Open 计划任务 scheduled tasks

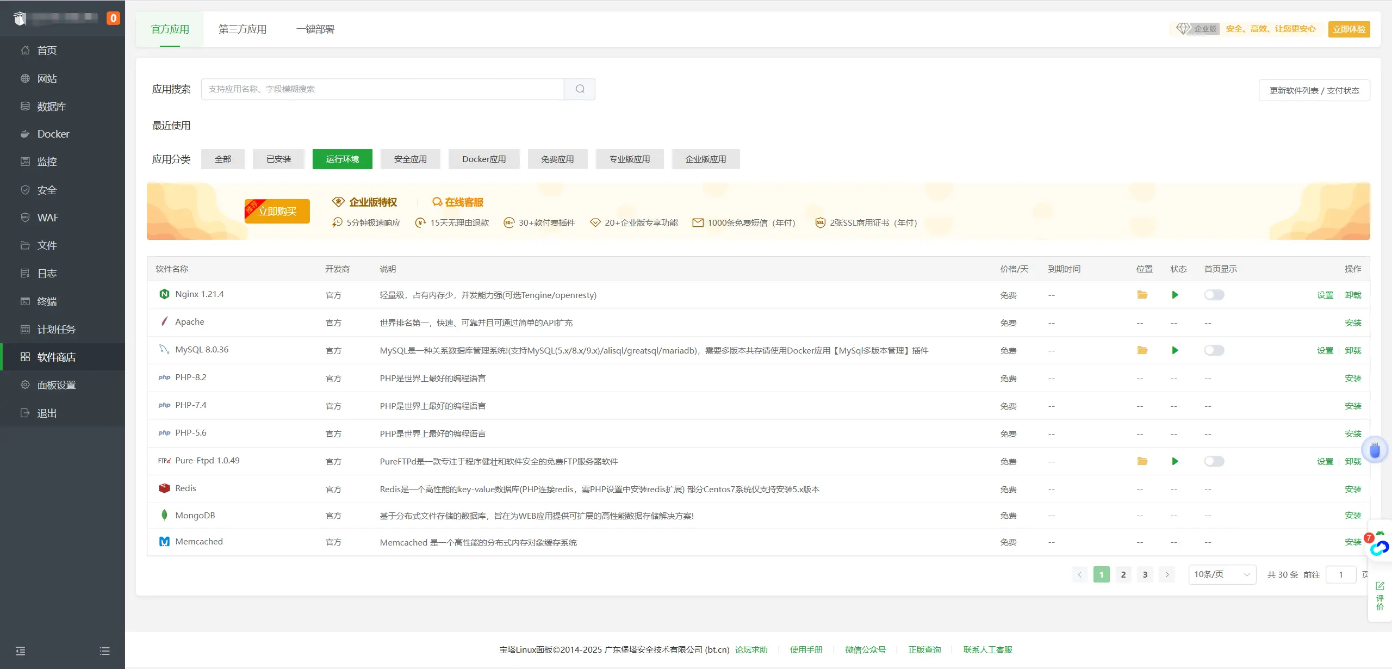[63, 329]
